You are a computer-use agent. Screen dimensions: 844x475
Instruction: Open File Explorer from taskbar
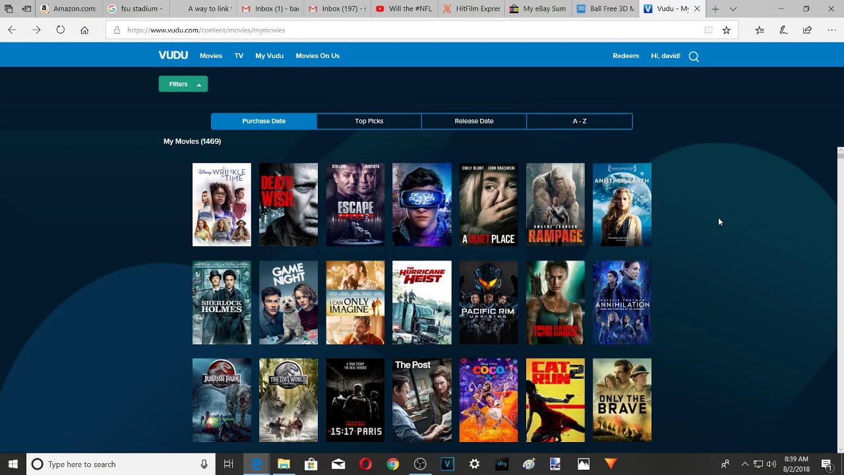[x=284, y=464]
